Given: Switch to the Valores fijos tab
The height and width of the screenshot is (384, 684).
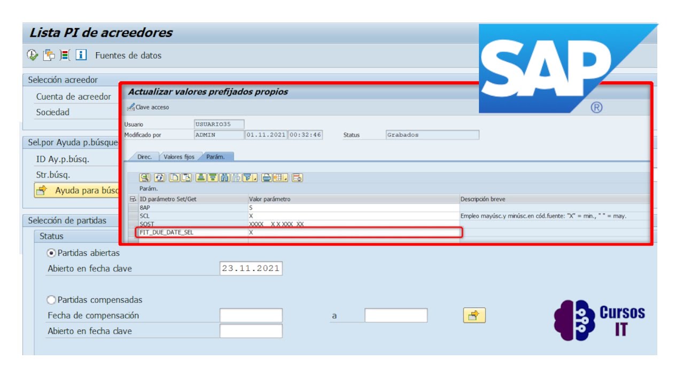Looking at the screenshot, I should (x=179, y=157).
